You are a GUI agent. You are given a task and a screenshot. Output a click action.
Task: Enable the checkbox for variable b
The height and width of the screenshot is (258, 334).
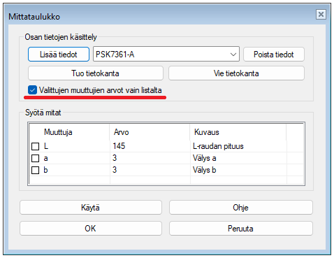35,170
